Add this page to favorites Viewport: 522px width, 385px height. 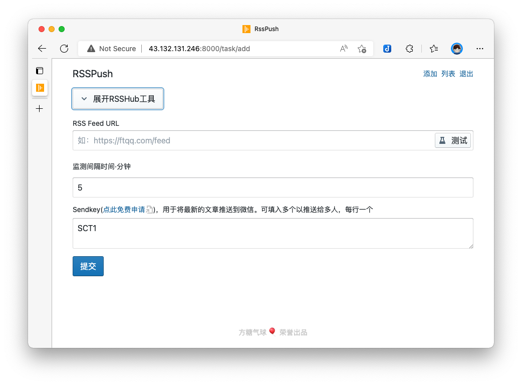pos(362,49)
